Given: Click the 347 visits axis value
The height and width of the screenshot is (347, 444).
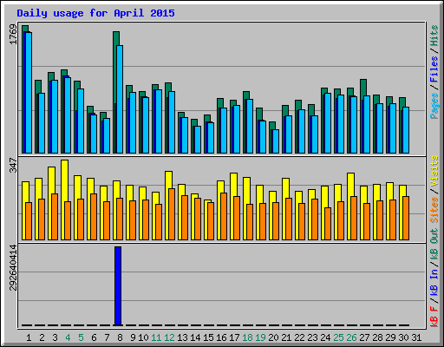Looking at the screenshot, I should pos(13,165).
